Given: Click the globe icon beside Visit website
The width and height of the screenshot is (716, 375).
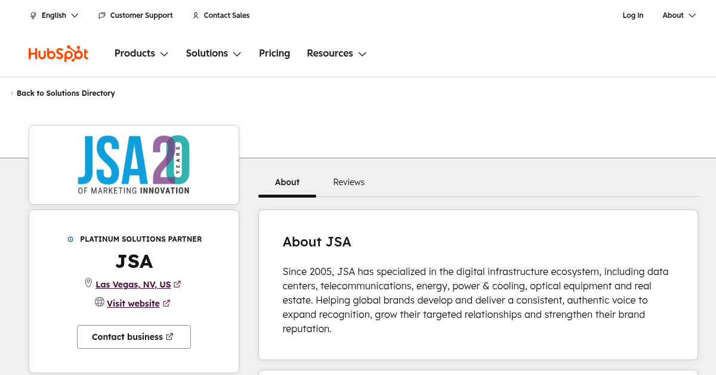Looking at the screenshot, I should pos(100,302).
